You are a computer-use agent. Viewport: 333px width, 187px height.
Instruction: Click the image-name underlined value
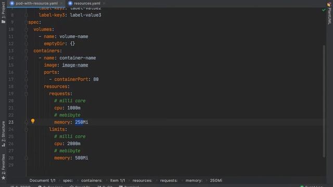tap(75, 65)
